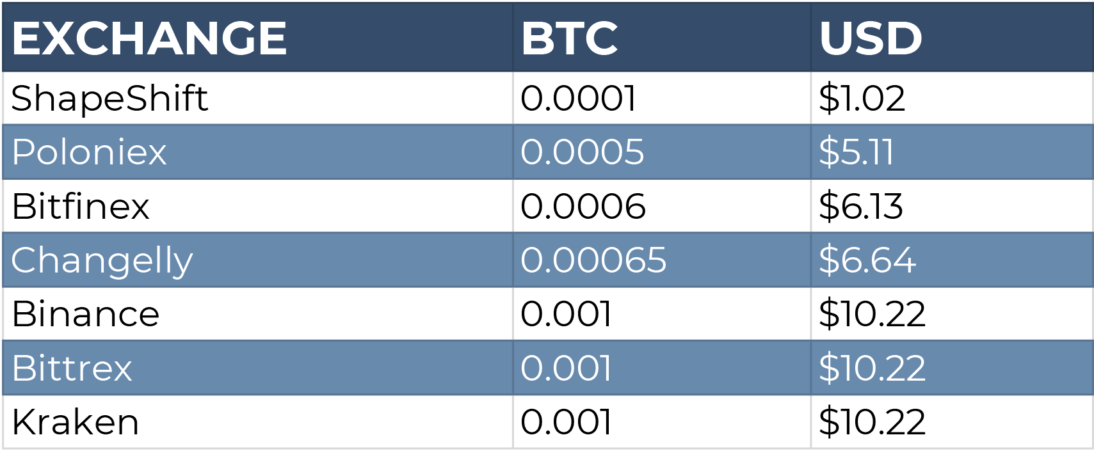Click the BTC column header
The image size is (1094, 451).
[x=570, y=38]
